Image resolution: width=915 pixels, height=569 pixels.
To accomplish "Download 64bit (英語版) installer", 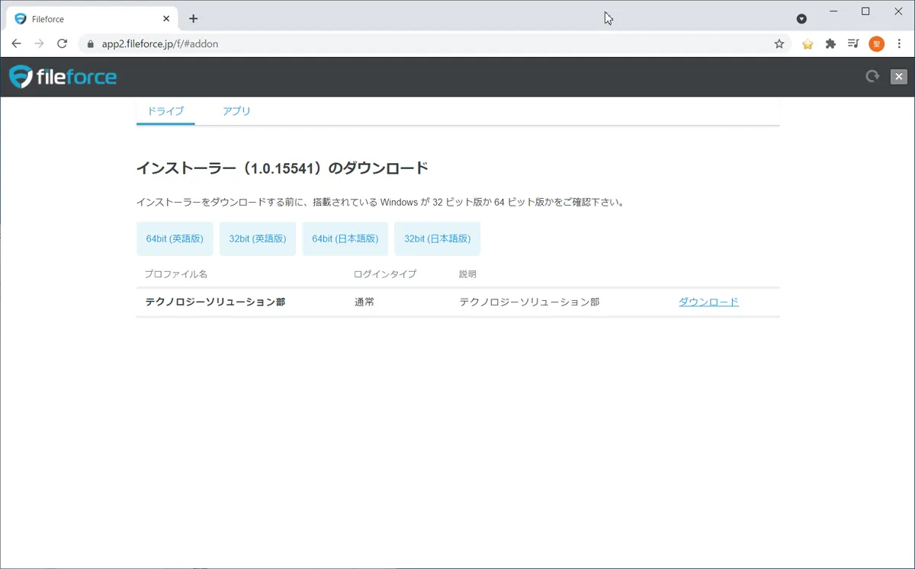I will tap(175, 238).
